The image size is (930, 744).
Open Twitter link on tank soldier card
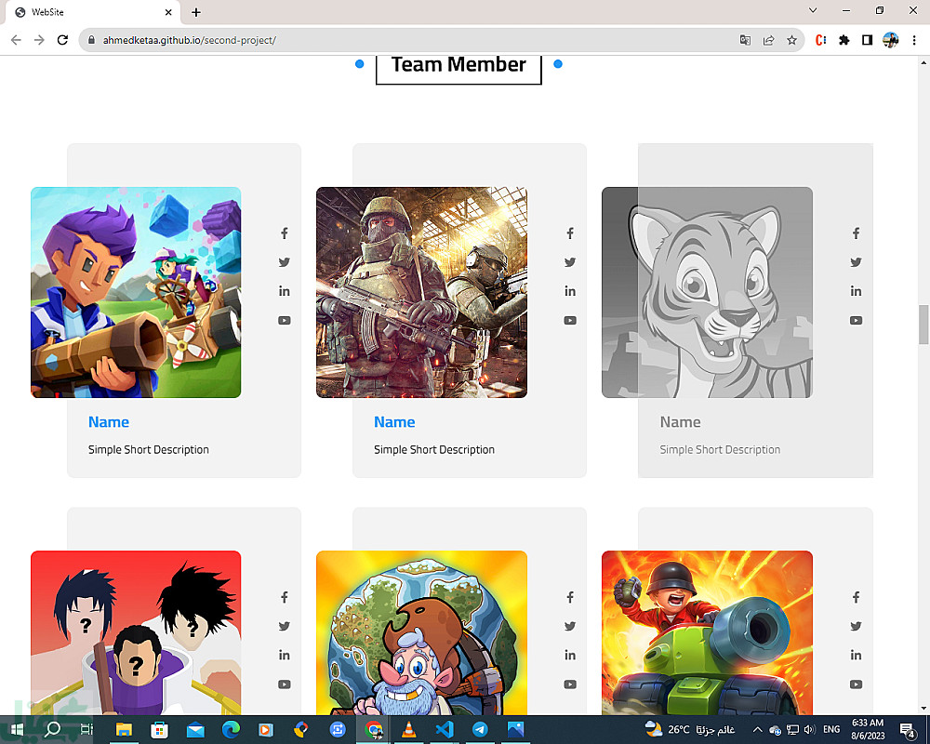tap(856, 626)
